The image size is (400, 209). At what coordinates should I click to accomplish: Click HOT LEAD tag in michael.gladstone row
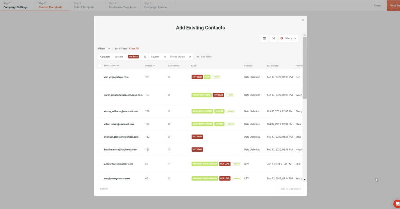click(x=197, y=137)
